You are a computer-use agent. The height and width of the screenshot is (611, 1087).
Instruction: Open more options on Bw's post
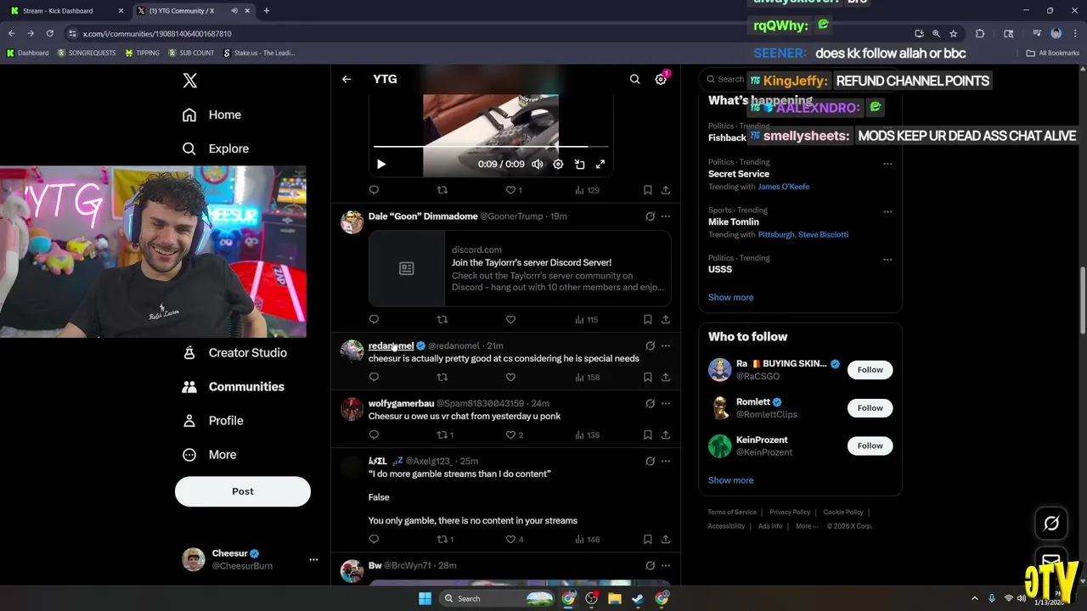[x=666, y=565]
